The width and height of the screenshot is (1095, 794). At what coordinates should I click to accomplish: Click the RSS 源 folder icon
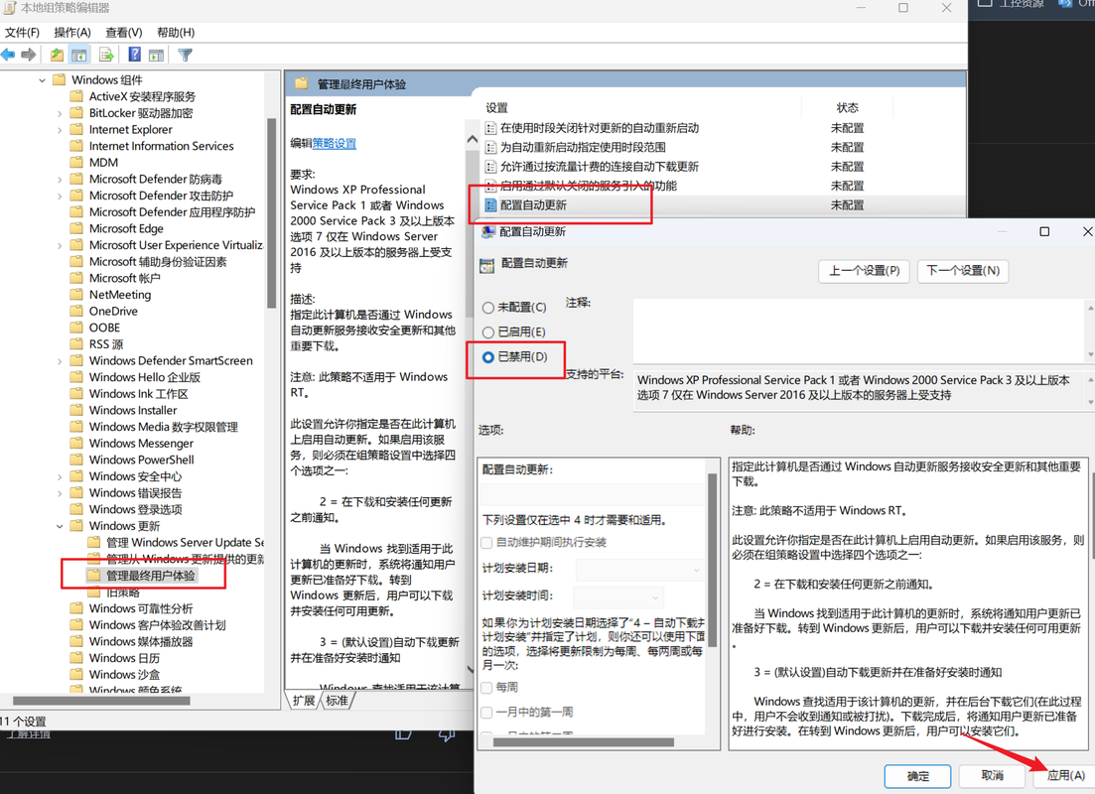pyautogui.click(x=76, y=343)
